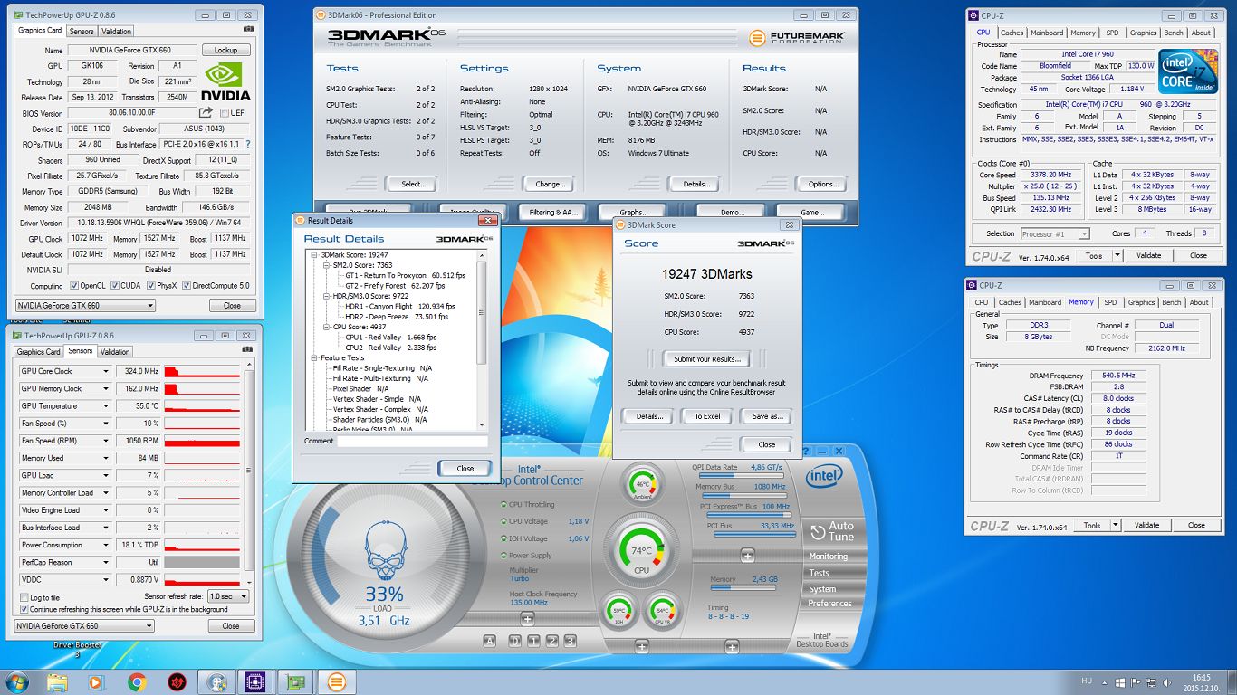
Task: Open GPU selector dropdown in Graphics Card window
Action: pos(85,306)
